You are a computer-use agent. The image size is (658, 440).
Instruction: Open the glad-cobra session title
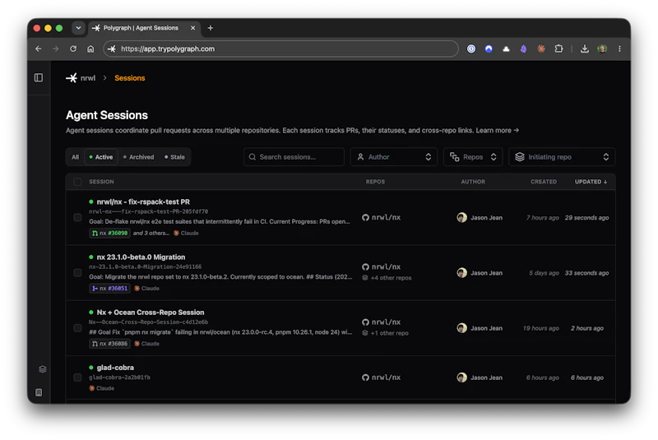point(115,368)
